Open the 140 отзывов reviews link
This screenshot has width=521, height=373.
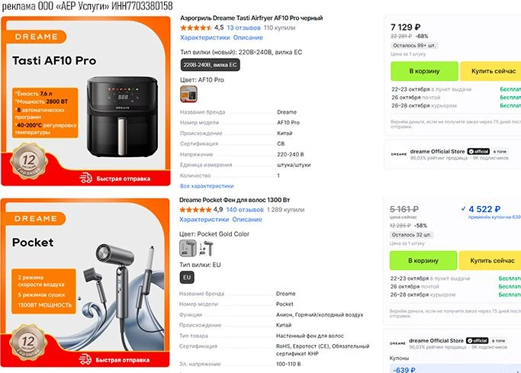[x=245, y=210]
